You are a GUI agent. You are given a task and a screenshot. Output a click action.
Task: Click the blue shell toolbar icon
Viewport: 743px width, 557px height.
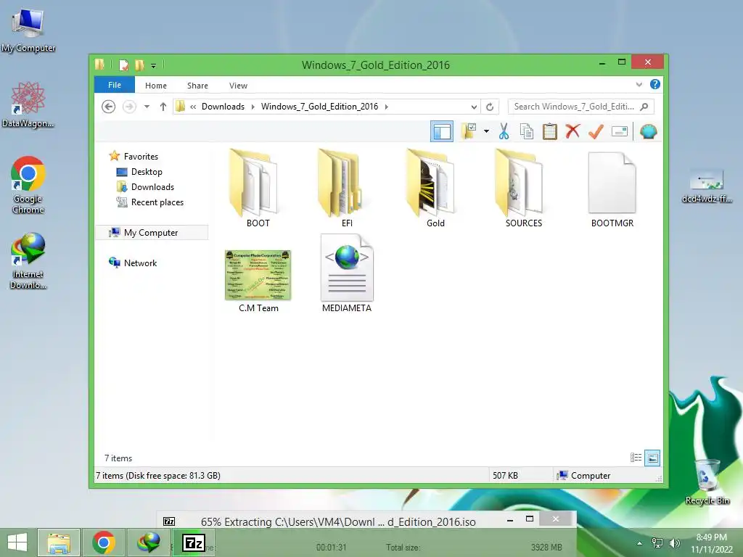[x=648, y=131]
